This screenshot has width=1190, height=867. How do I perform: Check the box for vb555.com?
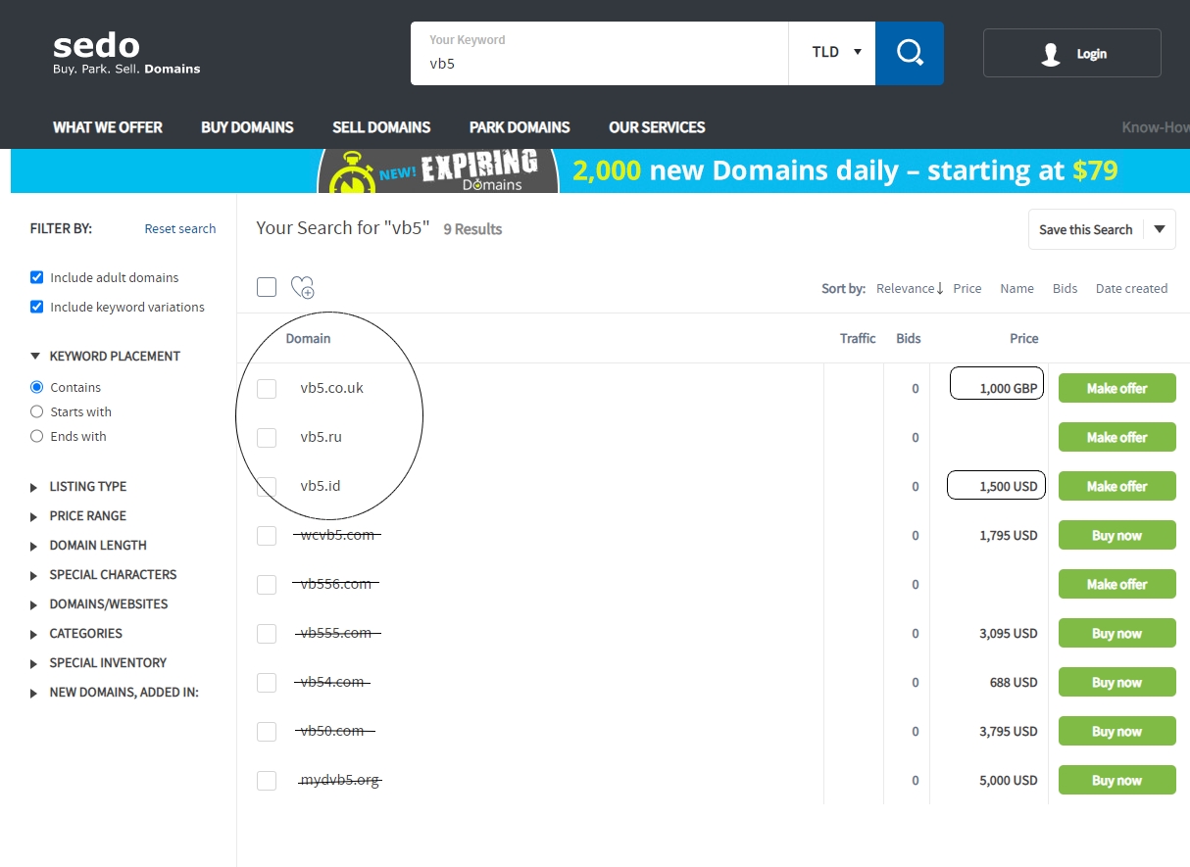(x=267, y=634)
